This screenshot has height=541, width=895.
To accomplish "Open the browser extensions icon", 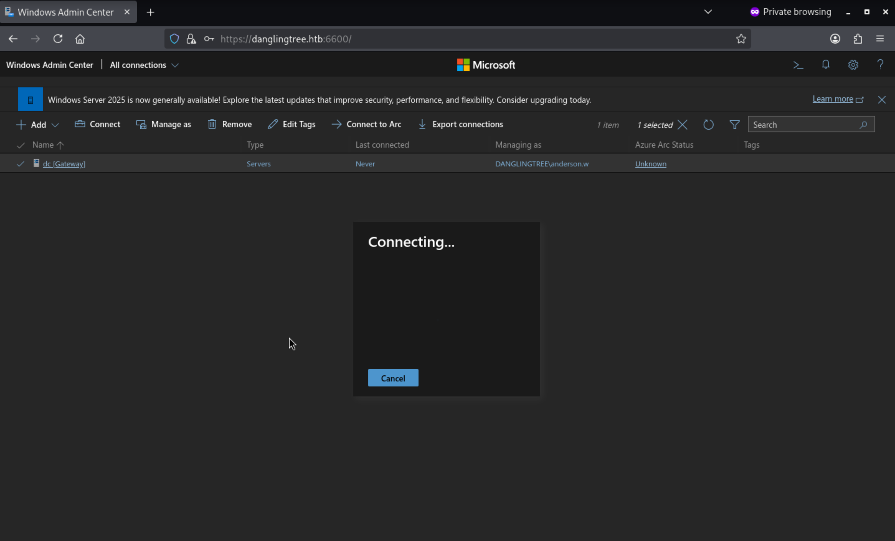I will coord(858,39).
